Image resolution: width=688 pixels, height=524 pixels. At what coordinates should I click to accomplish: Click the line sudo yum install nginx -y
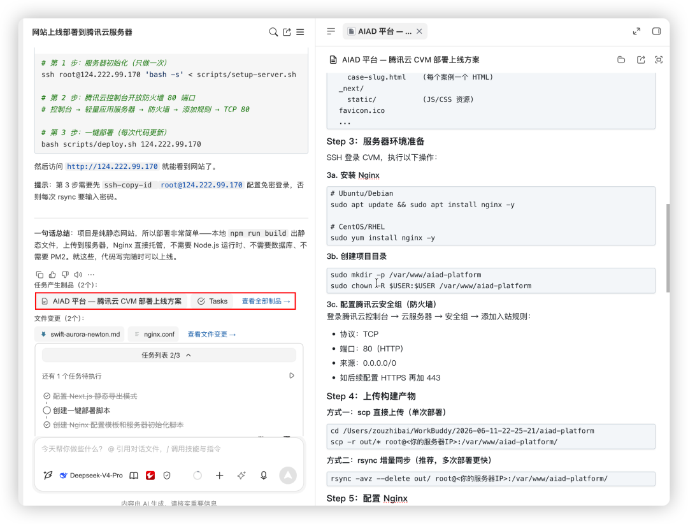pyautogui.click(x=383, y=238)
